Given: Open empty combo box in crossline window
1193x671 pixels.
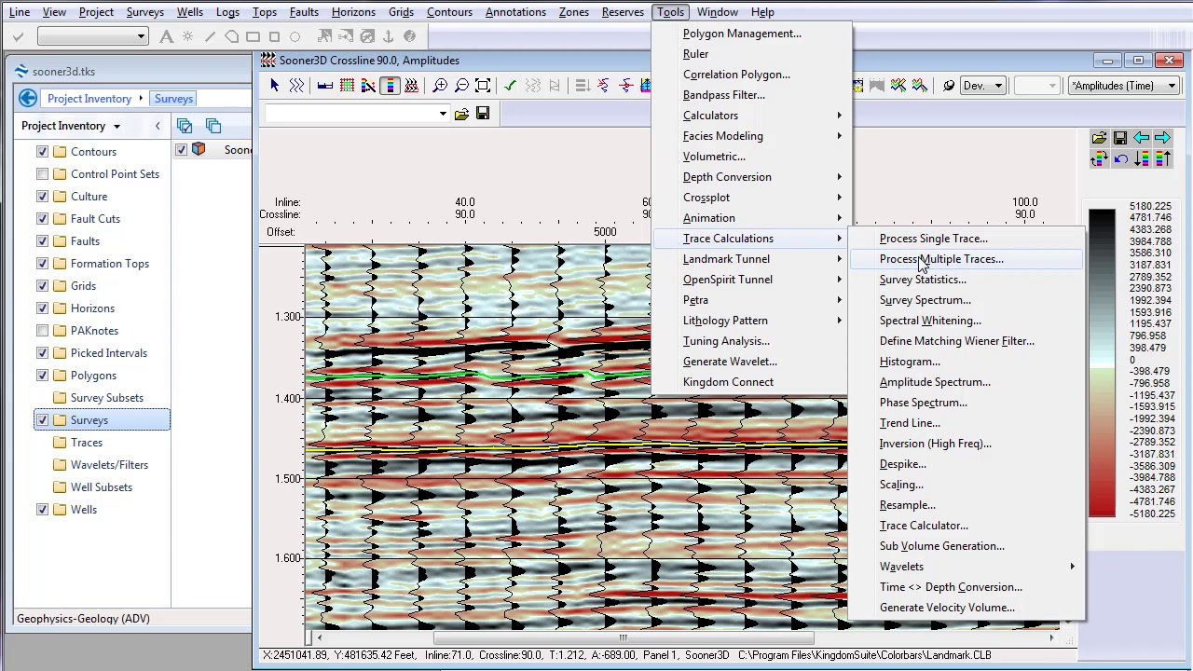Looking at the screenshot, I should coord(357,114).
